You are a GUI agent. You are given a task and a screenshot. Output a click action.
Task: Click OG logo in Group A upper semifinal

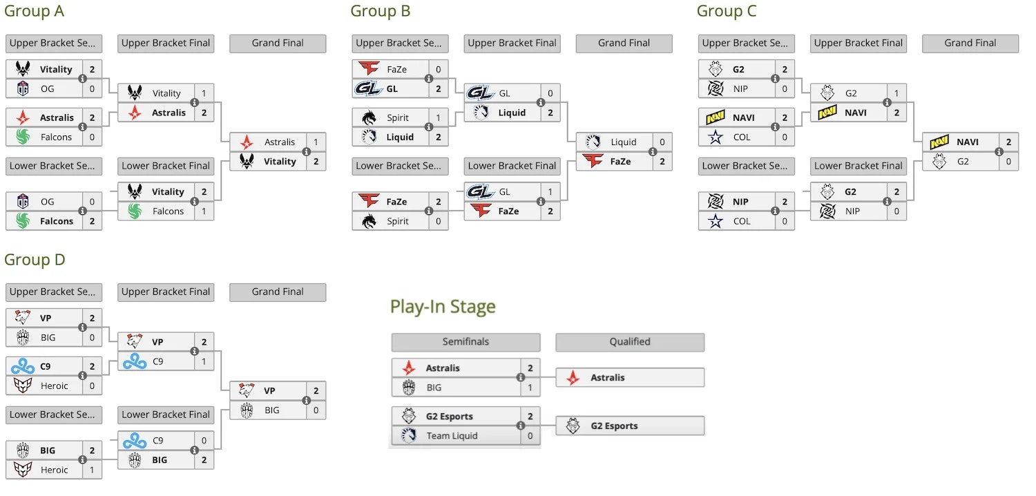pos(23,89)
